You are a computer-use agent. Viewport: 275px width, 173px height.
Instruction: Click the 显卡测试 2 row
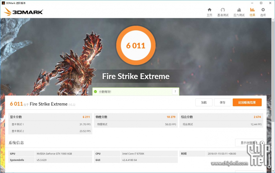tap(50, 131)
